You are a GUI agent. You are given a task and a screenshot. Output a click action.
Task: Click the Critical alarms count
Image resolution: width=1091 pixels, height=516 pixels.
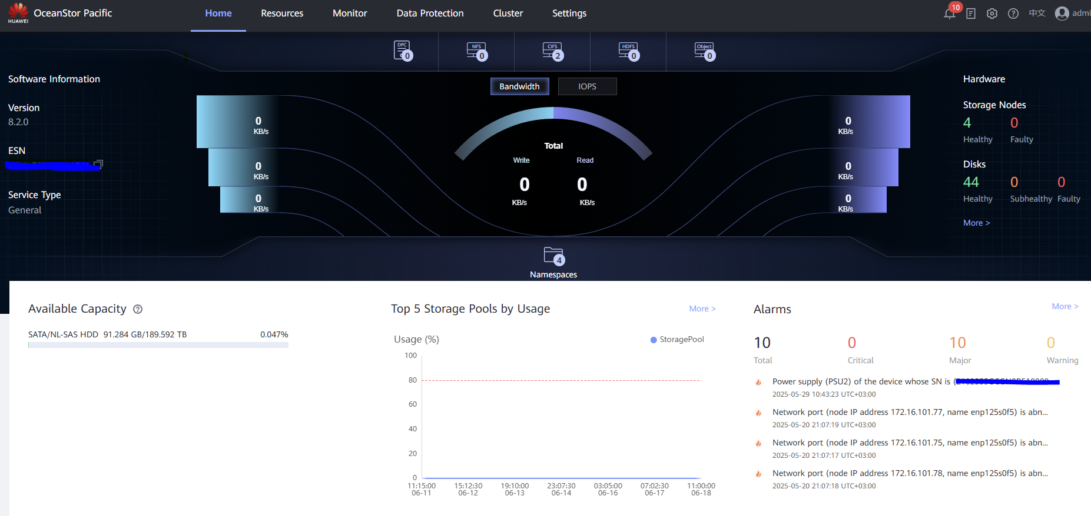point(852,343)
